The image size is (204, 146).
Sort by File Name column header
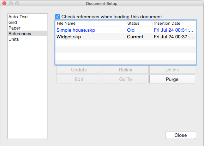pos(91,23)
